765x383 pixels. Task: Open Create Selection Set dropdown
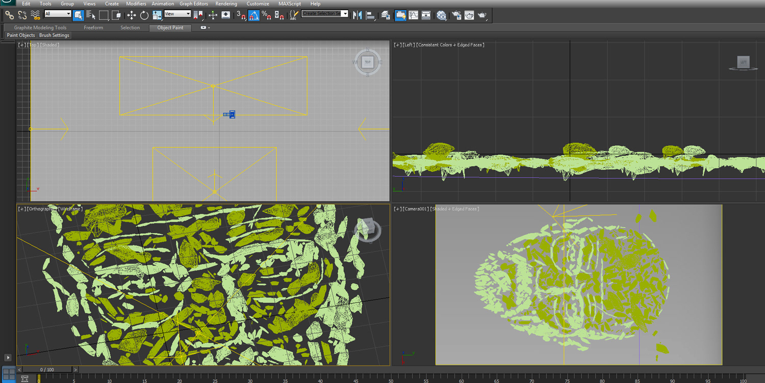pos(345,14)
